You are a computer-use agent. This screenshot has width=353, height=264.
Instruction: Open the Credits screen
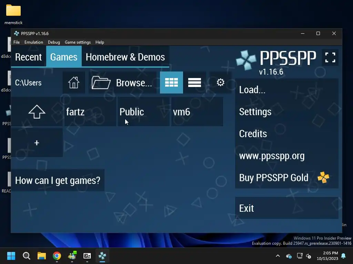[x=286, y=134]
